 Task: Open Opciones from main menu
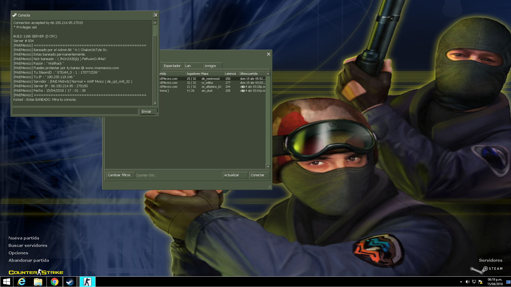[x=18, y=253]
